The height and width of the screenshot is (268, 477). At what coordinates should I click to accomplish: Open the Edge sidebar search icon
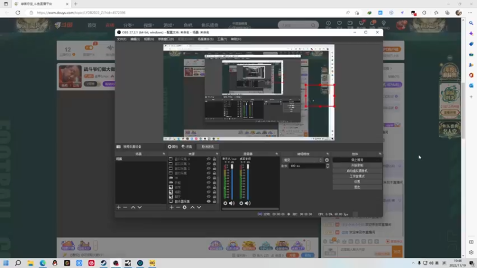tap(471, 23)
